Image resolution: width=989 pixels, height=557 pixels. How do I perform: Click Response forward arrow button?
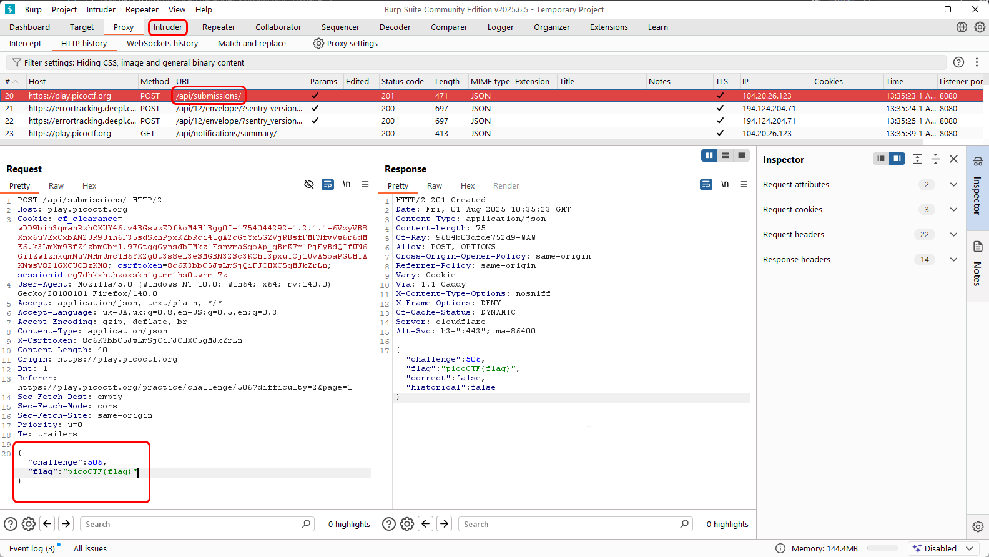coord(445,524)
